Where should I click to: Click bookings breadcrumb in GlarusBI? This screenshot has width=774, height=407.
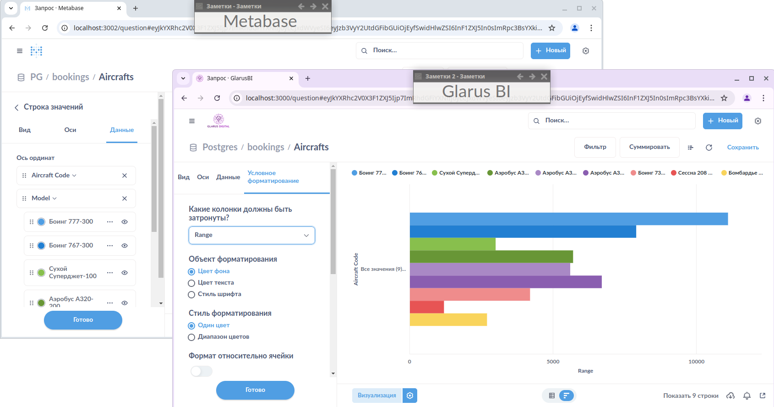[266, 147]
